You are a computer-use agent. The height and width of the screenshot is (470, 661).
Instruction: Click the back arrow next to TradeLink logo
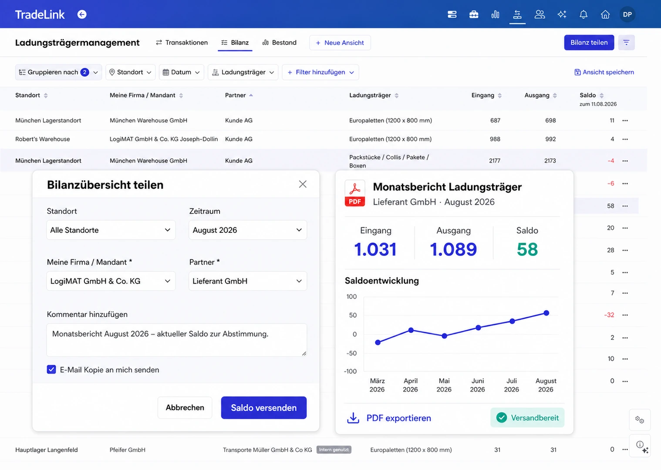pyautogui.click(x=82, y=14)
